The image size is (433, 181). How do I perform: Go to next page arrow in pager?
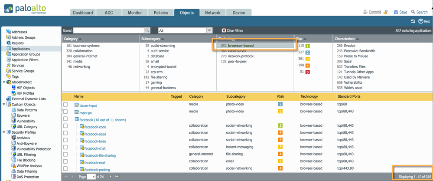click(x=111, y=177)
